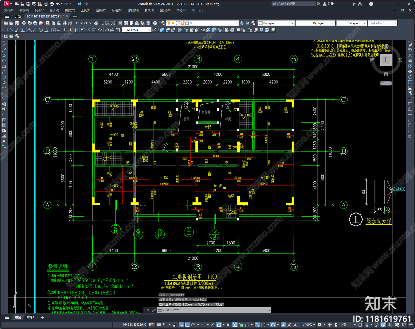415x329 pixels.
Task: Open the Express menu
Action: click(198, 10)
